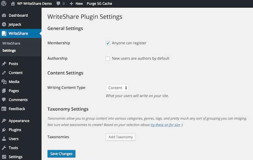
Task: Select Settings under WriteShare menu
Action: click(9, 51)
